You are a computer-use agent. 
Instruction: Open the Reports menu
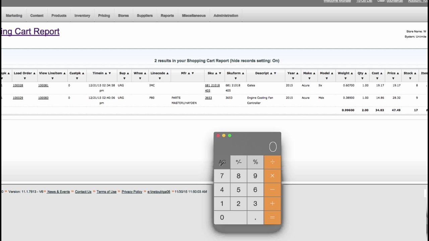pyautogui.click(x=167, y=16)
